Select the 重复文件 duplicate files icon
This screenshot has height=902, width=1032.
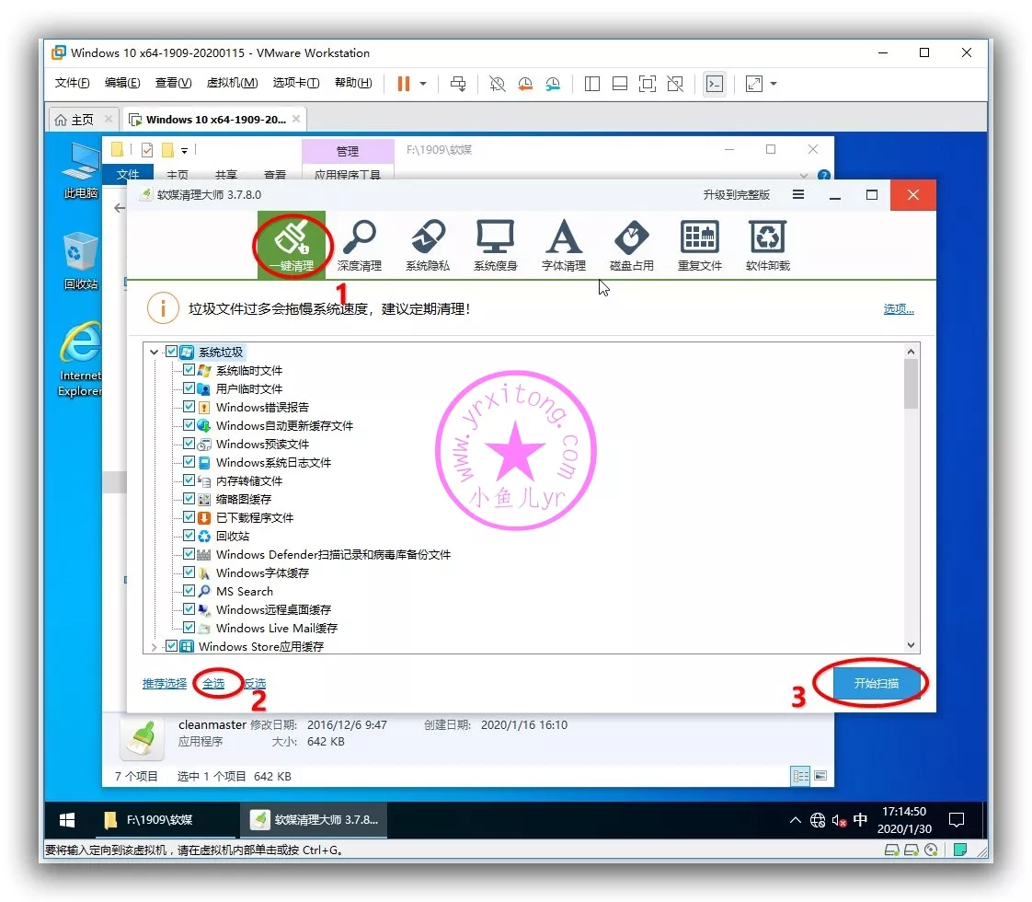click(x=699, y=244)
